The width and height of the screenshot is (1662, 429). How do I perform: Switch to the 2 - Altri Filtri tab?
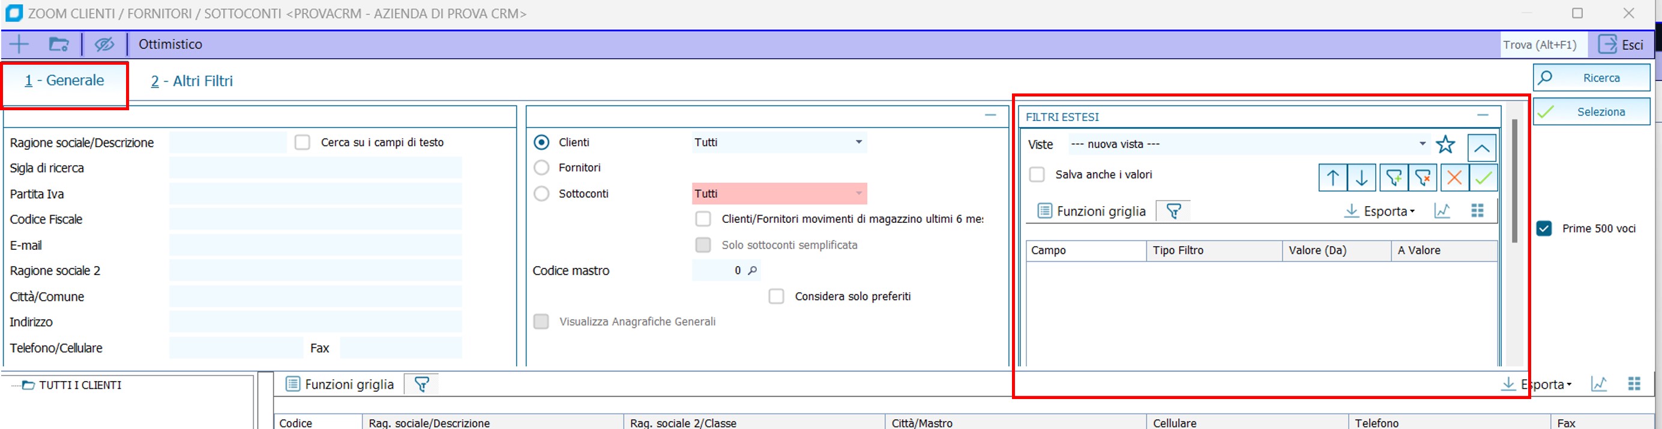[191, 81]
